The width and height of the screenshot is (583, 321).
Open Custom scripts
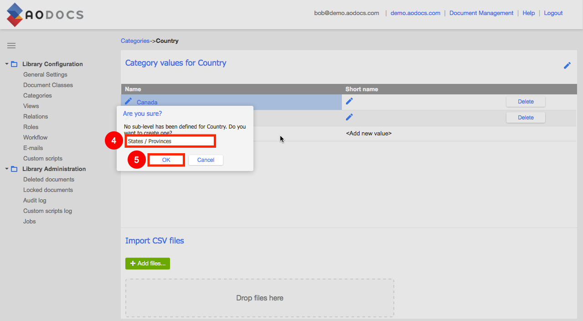[43, 159]
